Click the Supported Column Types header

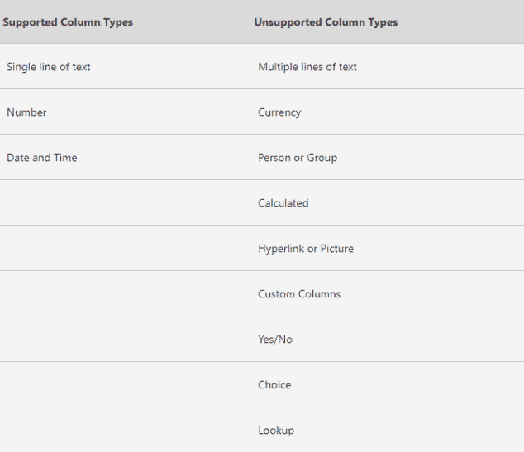click(68, 22)
